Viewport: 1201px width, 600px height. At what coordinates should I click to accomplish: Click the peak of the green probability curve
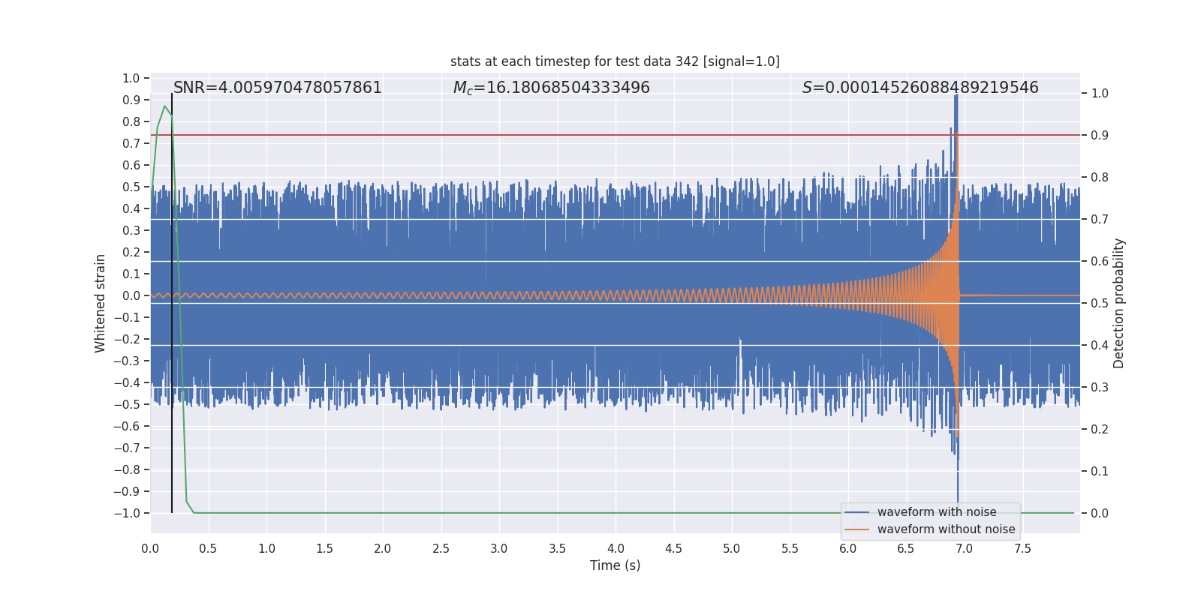point(164,106)
